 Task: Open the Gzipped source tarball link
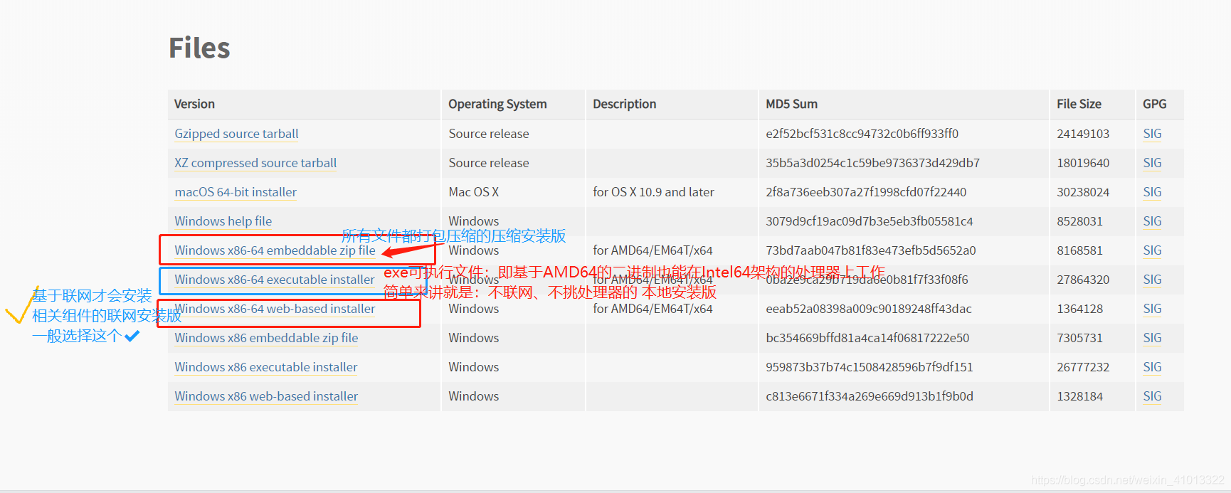[x=236, y=134]
